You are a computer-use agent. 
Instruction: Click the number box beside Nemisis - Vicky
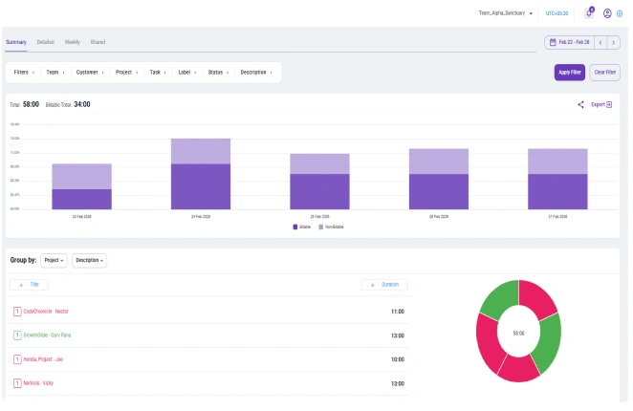click(x=17, y=382)
